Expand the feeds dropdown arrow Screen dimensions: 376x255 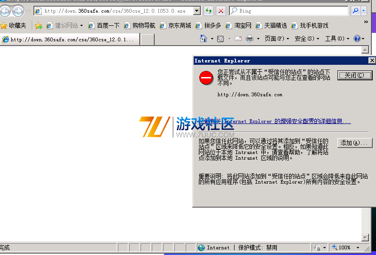click(x=229, y=39)
